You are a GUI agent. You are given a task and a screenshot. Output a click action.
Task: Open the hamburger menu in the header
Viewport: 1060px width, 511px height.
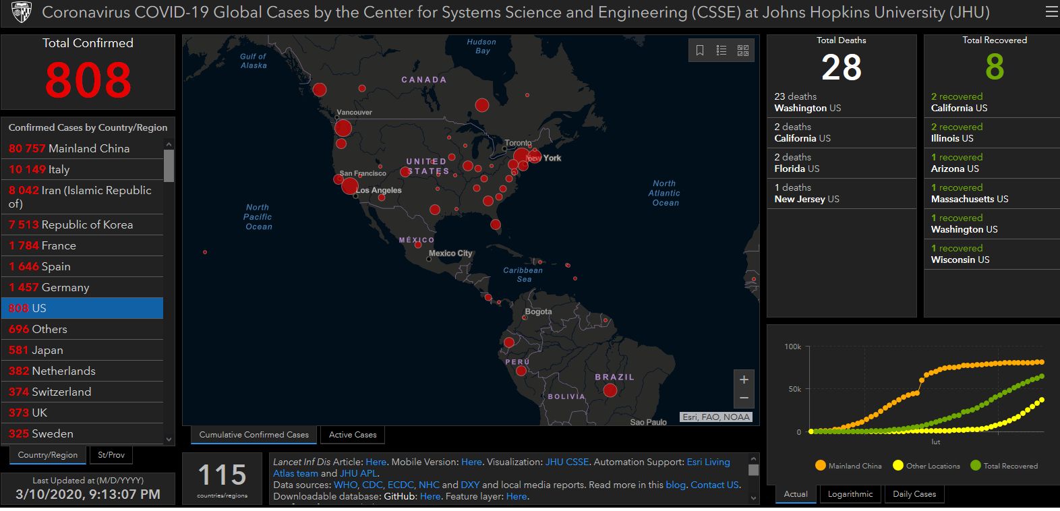(1051, 12)
